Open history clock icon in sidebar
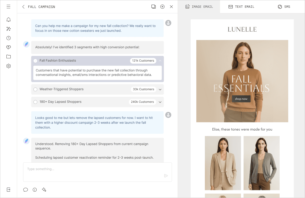Image resolution: width=305 pixels, height=198 pixels. [8, 38]
